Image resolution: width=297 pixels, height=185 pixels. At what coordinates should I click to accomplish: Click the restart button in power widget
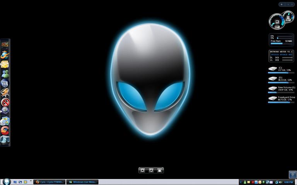click(x=151, y=170)
